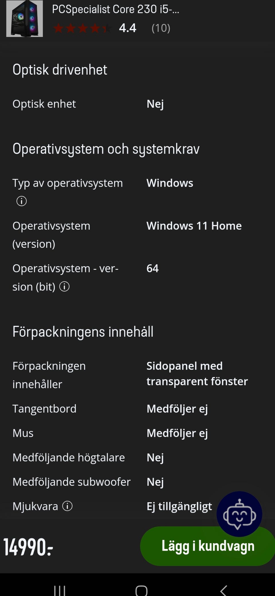Select Förpackningens innehåll section heading
The width and height of the screenshot is (275, 596).
[x=83, y=332]
